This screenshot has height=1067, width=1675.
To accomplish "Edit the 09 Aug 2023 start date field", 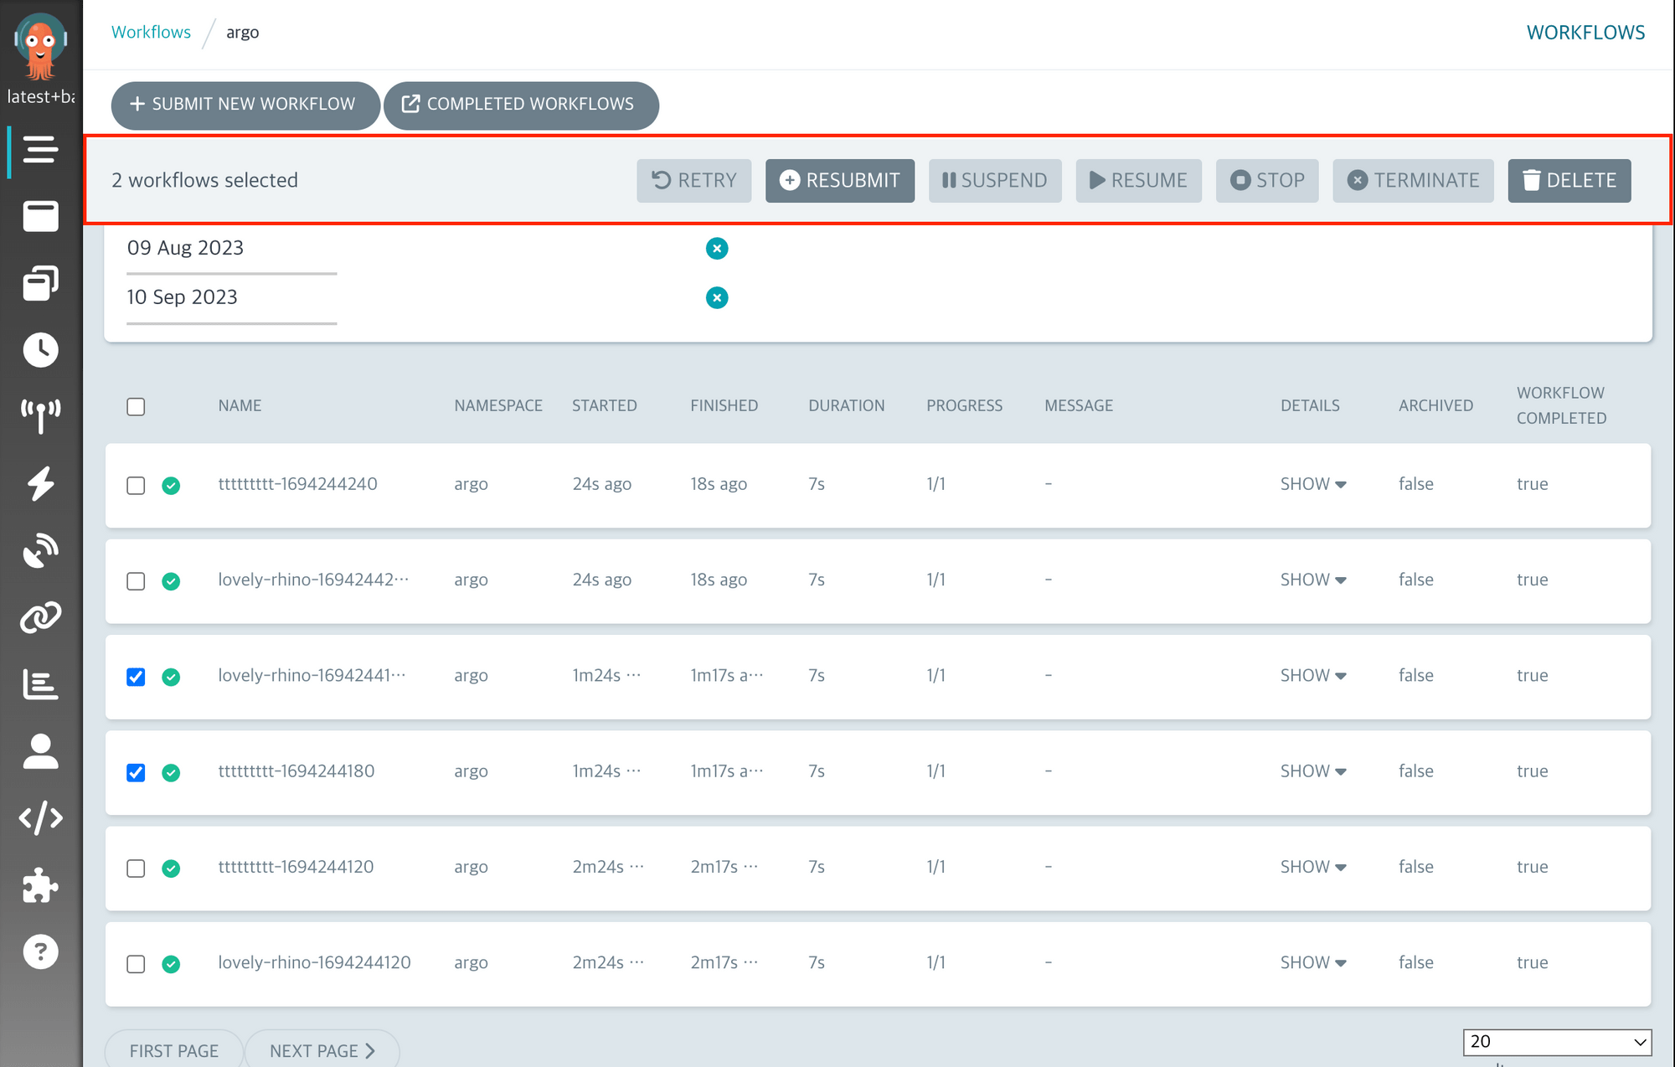I will (231, 249).
